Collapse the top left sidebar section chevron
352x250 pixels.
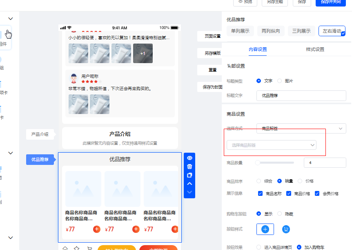[x=11, y=19]
